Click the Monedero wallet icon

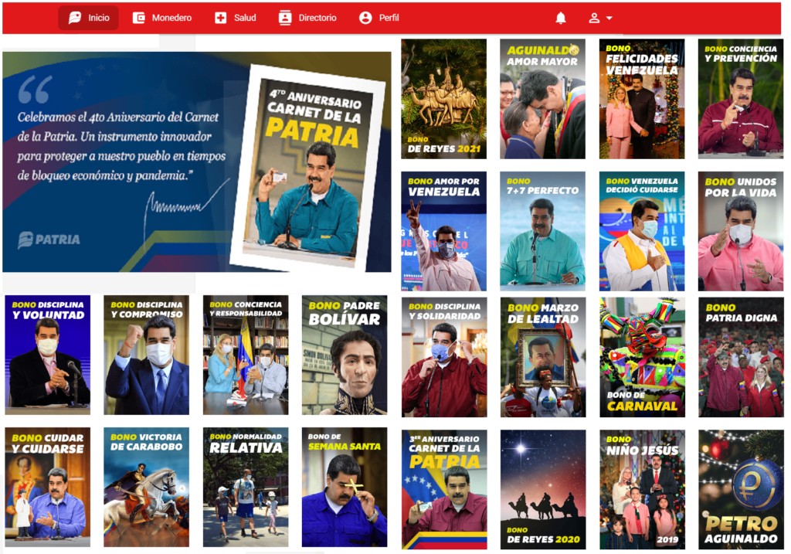[139, 18]
